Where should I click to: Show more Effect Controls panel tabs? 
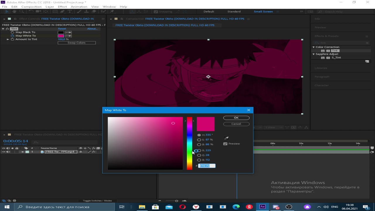point(103,19)
